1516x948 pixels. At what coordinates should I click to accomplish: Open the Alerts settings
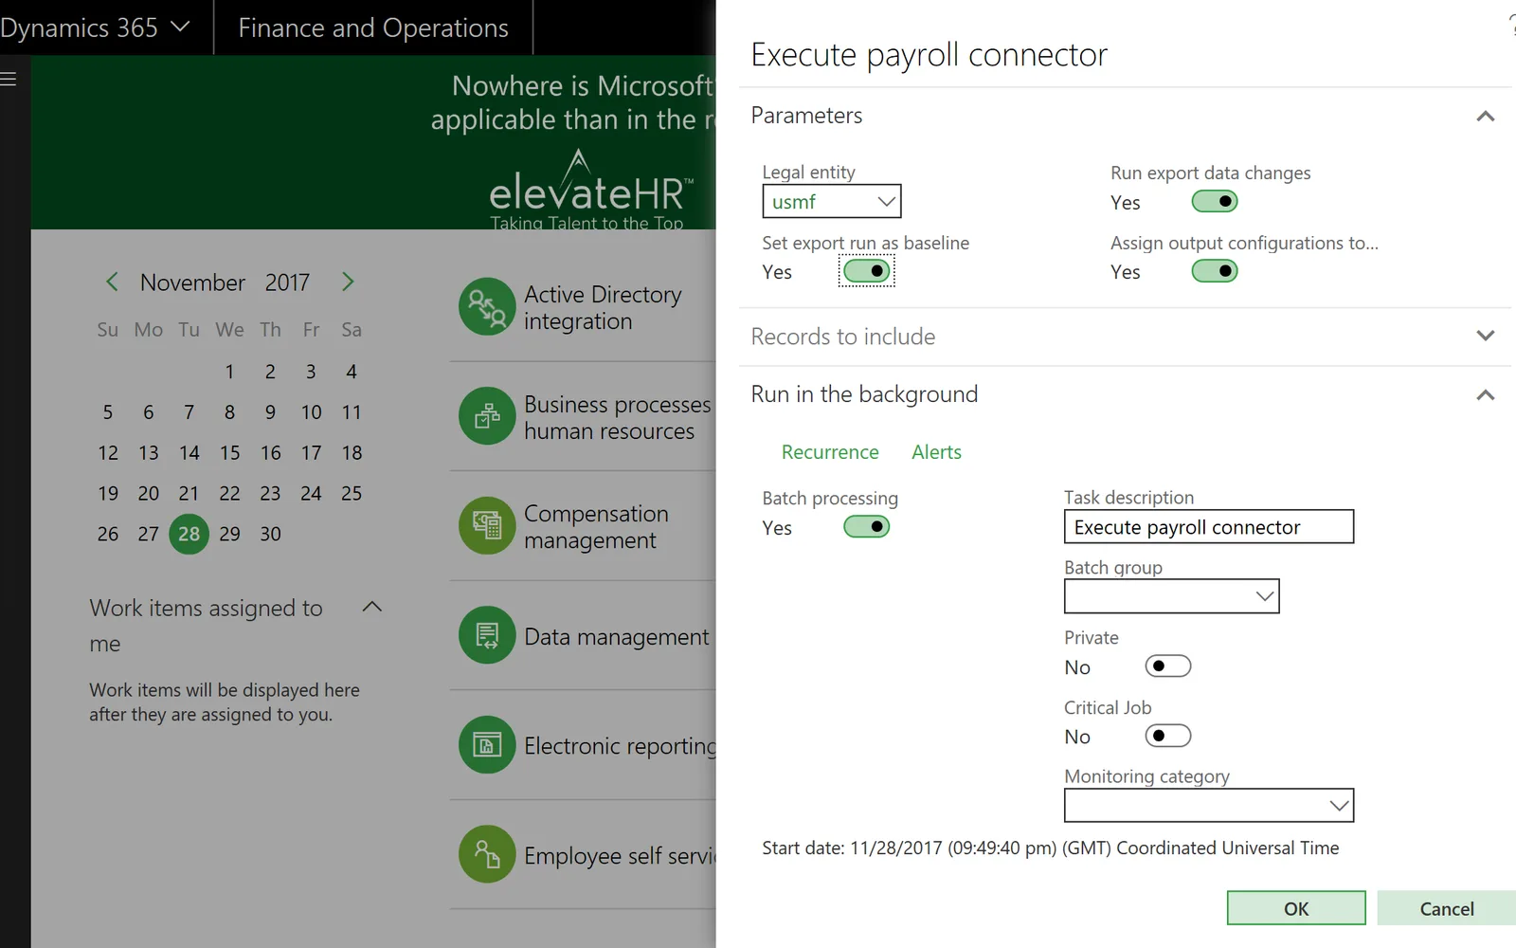pos(936,452)
